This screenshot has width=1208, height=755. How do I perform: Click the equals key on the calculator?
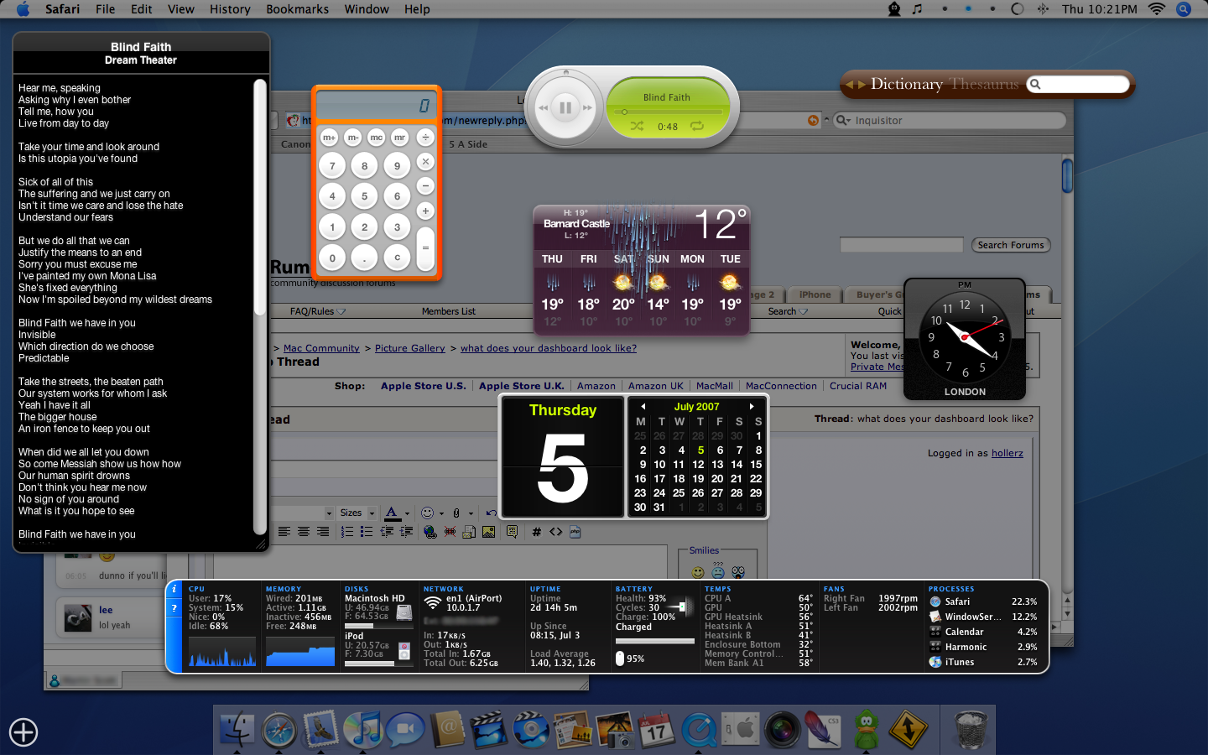point(425,248)
